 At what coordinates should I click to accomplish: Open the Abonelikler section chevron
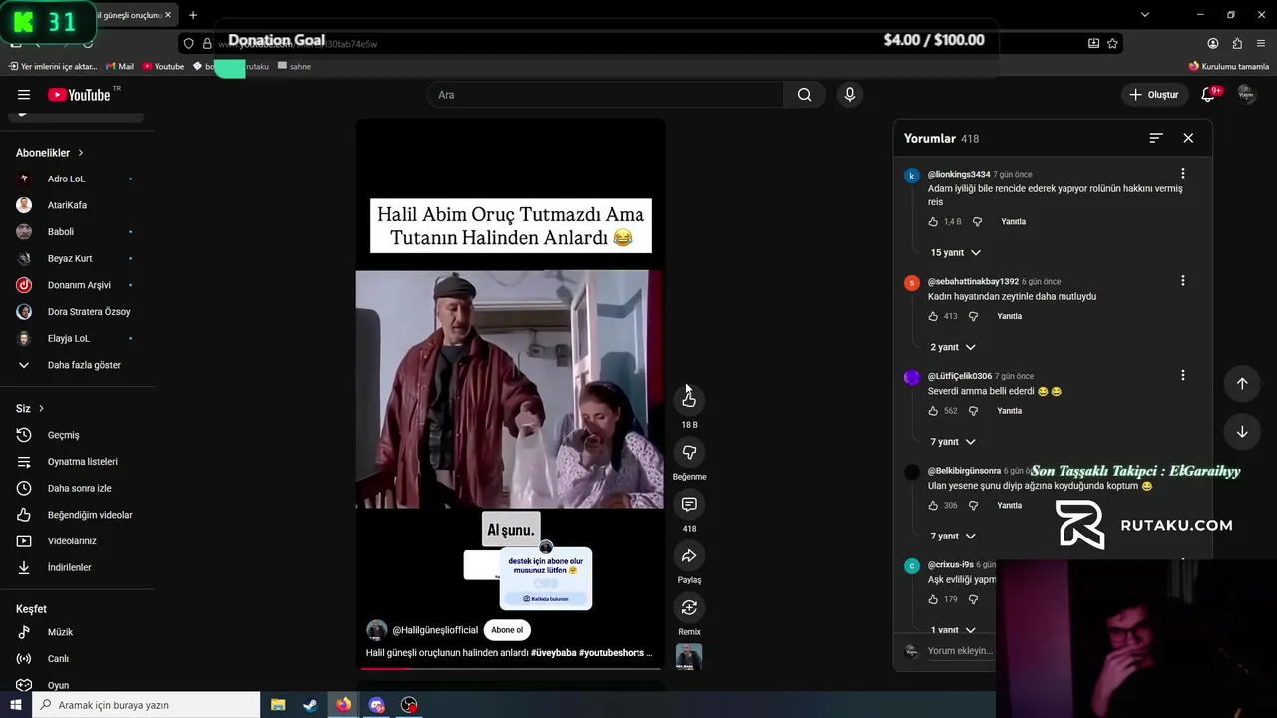pyautogui.click(x=81, y=153)
